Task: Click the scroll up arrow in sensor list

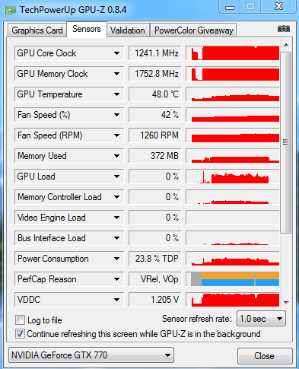Action: pyautogui.click(x=286, y=45)
